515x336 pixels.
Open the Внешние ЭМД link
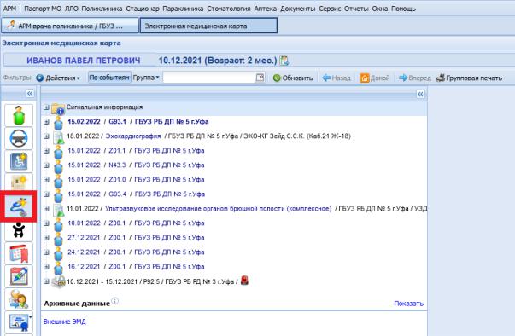65,322
